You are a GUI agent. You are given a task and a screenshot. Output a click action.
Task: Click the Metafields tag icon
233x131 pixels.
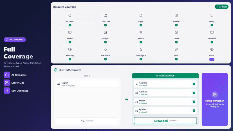105,49
